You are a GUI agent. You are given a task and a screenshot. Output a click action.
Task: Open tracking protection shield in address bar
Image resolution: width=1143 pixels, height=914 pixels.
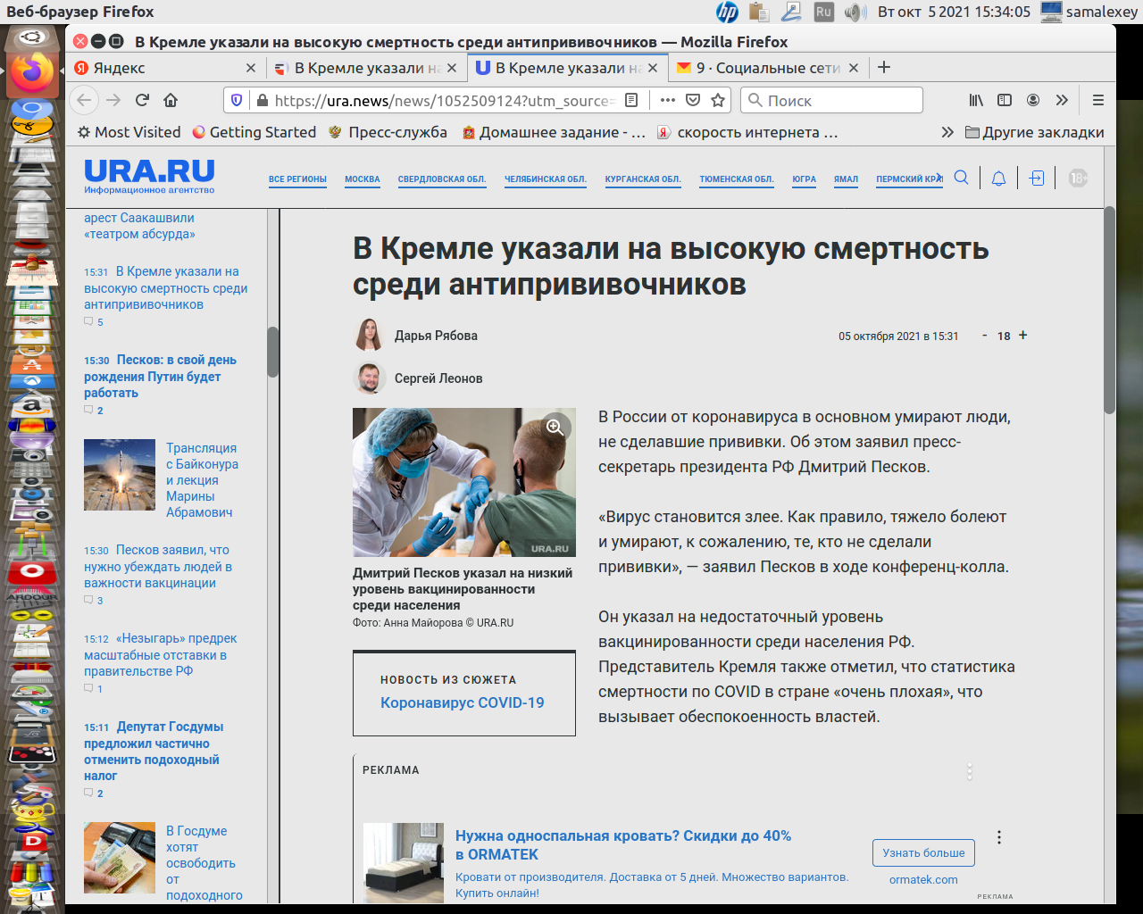tap(237, 100)
